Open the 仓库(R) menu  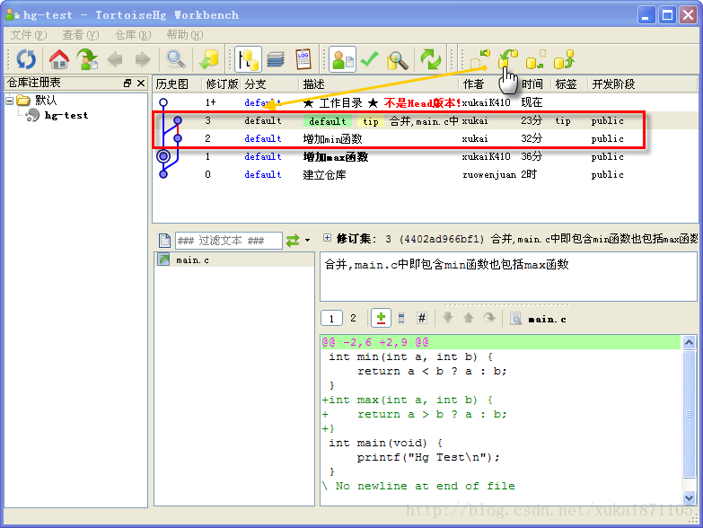pyautogui.click(x=133, y=34)
